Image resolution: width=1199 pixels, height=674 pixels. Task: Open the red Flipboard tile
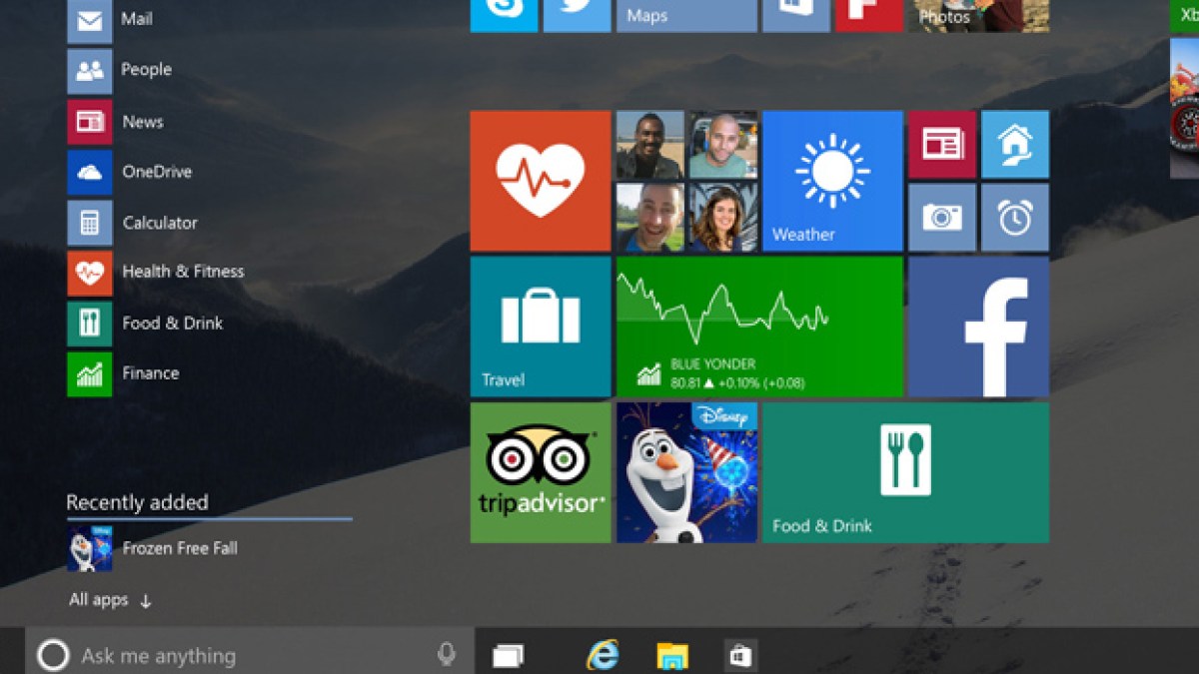coord(869,16)
